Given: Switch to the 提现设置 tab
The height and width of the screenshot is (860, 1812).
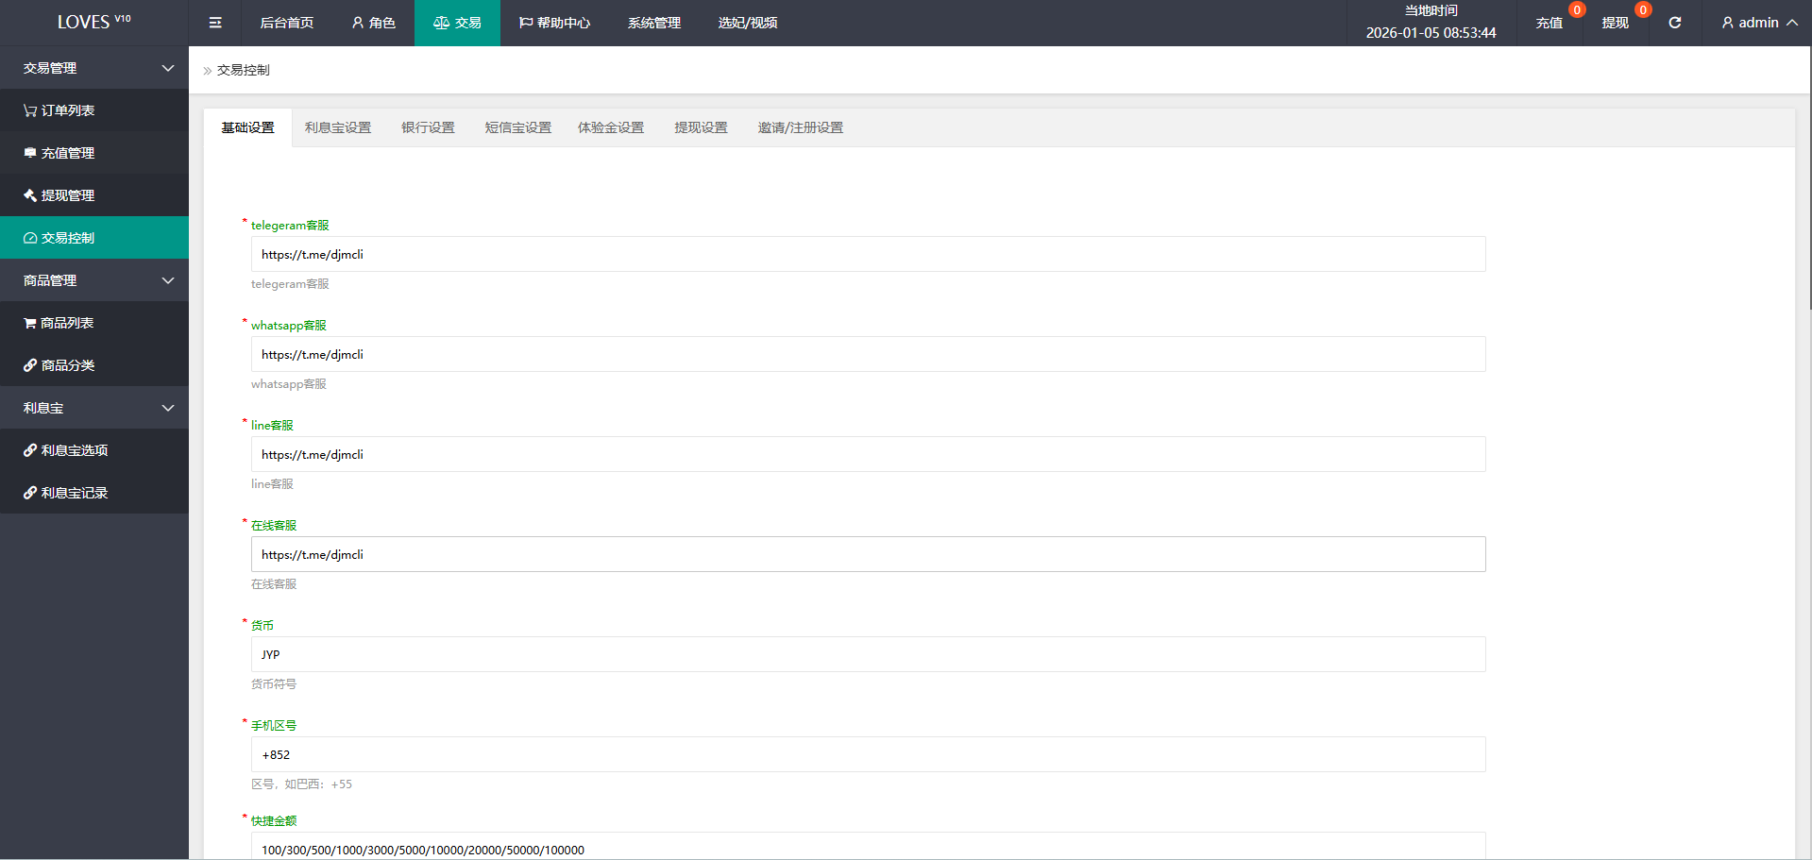Looking at the screenshot, I should [701, 127].
